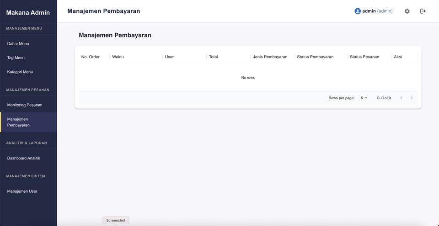
Task: Go to previous page arrow
Action: [401, 98]
